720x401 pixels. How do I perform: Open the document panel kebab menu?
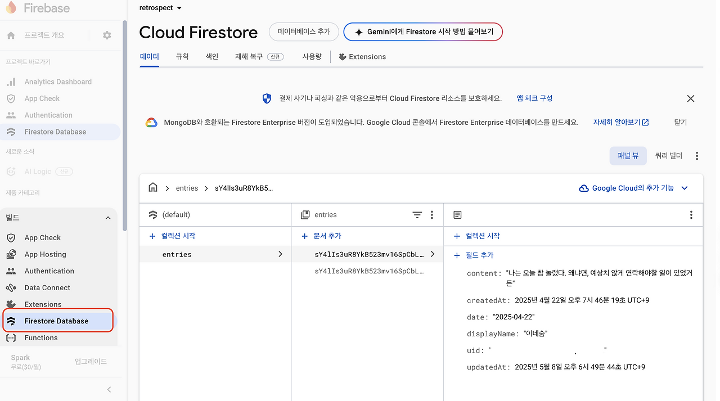(x=691, y=215)
